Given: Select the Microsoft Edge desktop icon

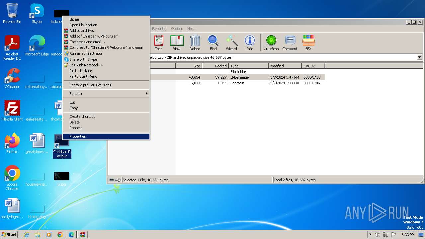Looking at the screenshot, I should (37, 46).
